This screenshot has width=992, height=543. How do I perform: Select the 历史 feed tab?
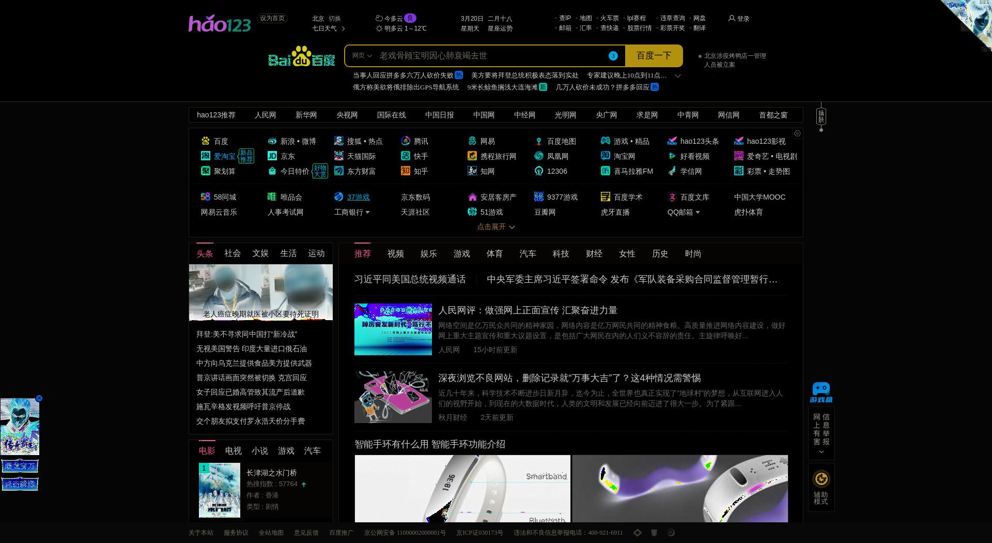coord(660,254)
